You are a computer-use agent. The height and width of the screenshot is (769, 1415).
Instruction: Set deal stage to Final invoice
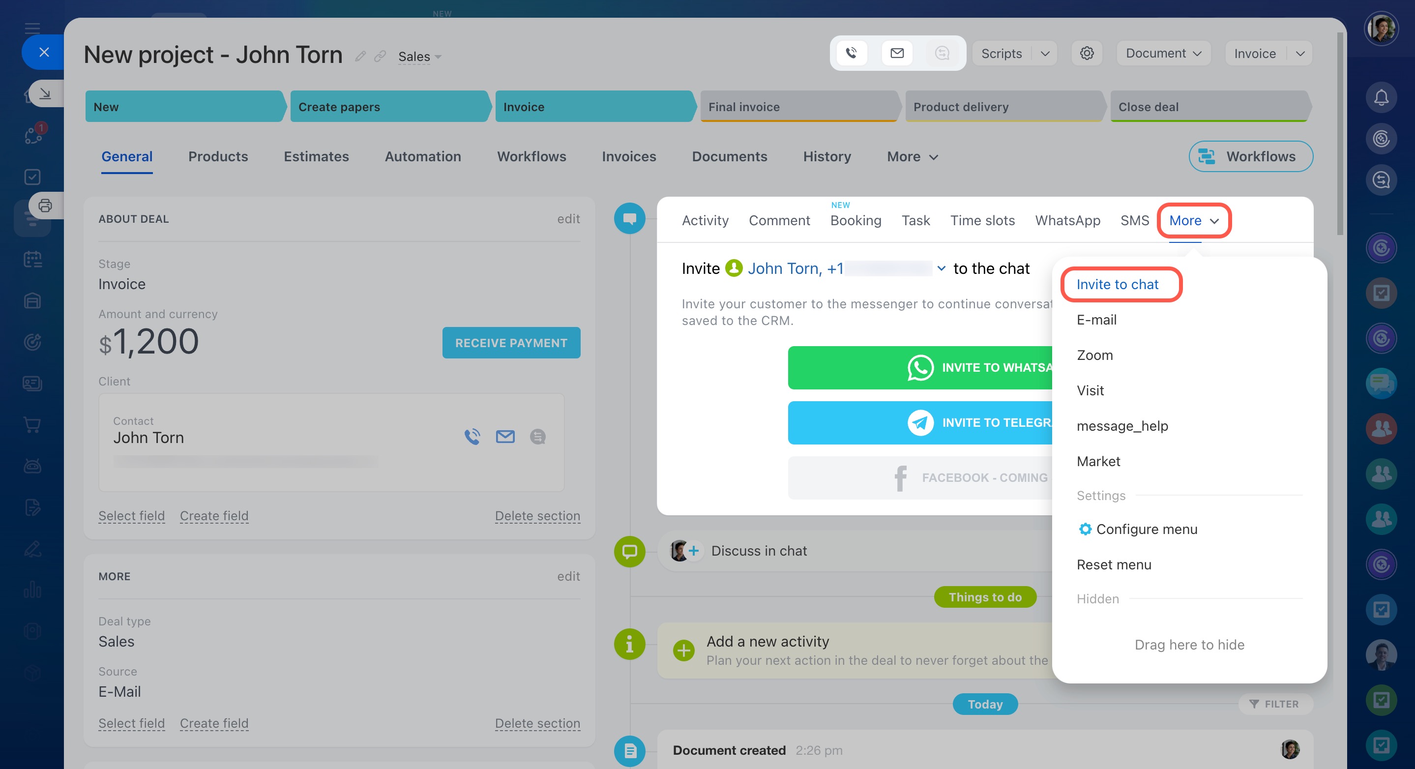click(x=797, y=107)
